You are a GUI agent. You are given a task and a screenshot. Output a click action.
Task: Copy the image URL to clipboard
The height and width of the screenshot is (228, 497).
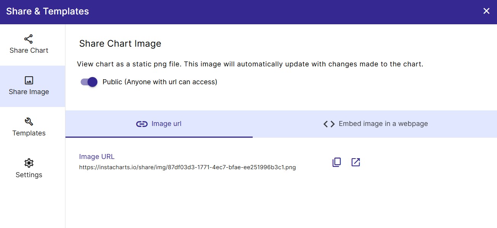tap(336, 162)
